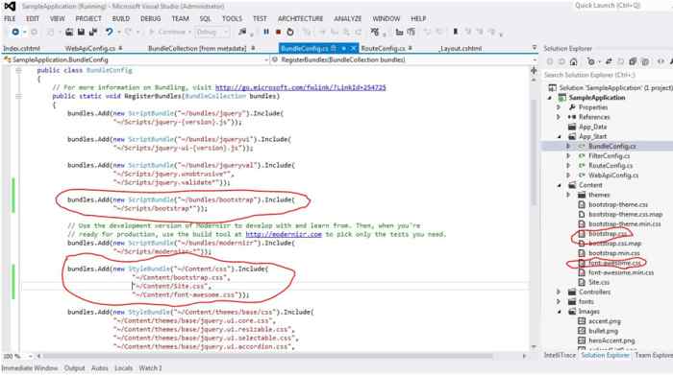Image resolution: width=673 pixels, height=375 pixels.
Task: Click the View Code icon in Solution Explorer
Action: click(661, 62)
